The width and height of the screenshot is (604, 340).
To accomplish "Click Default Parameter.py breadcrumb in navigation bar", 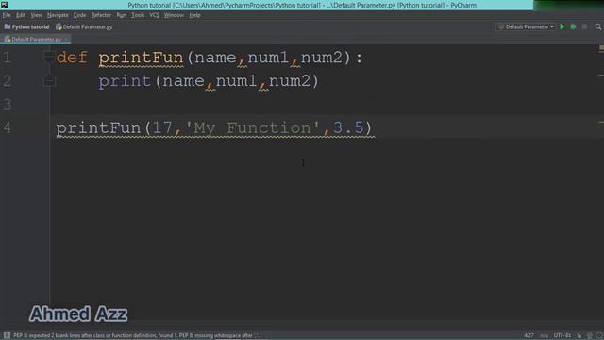I will (84, 26).
